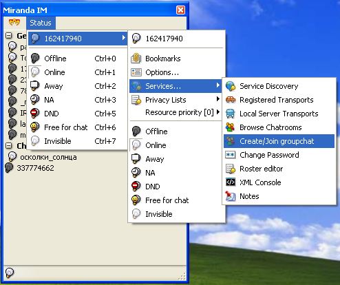Open Service Discovery

[279, 86]
